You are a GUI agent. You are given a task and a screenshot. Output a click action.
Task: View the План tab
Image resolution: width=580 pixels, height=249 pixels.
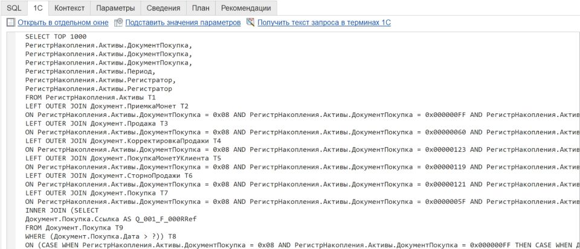[201, 8]
